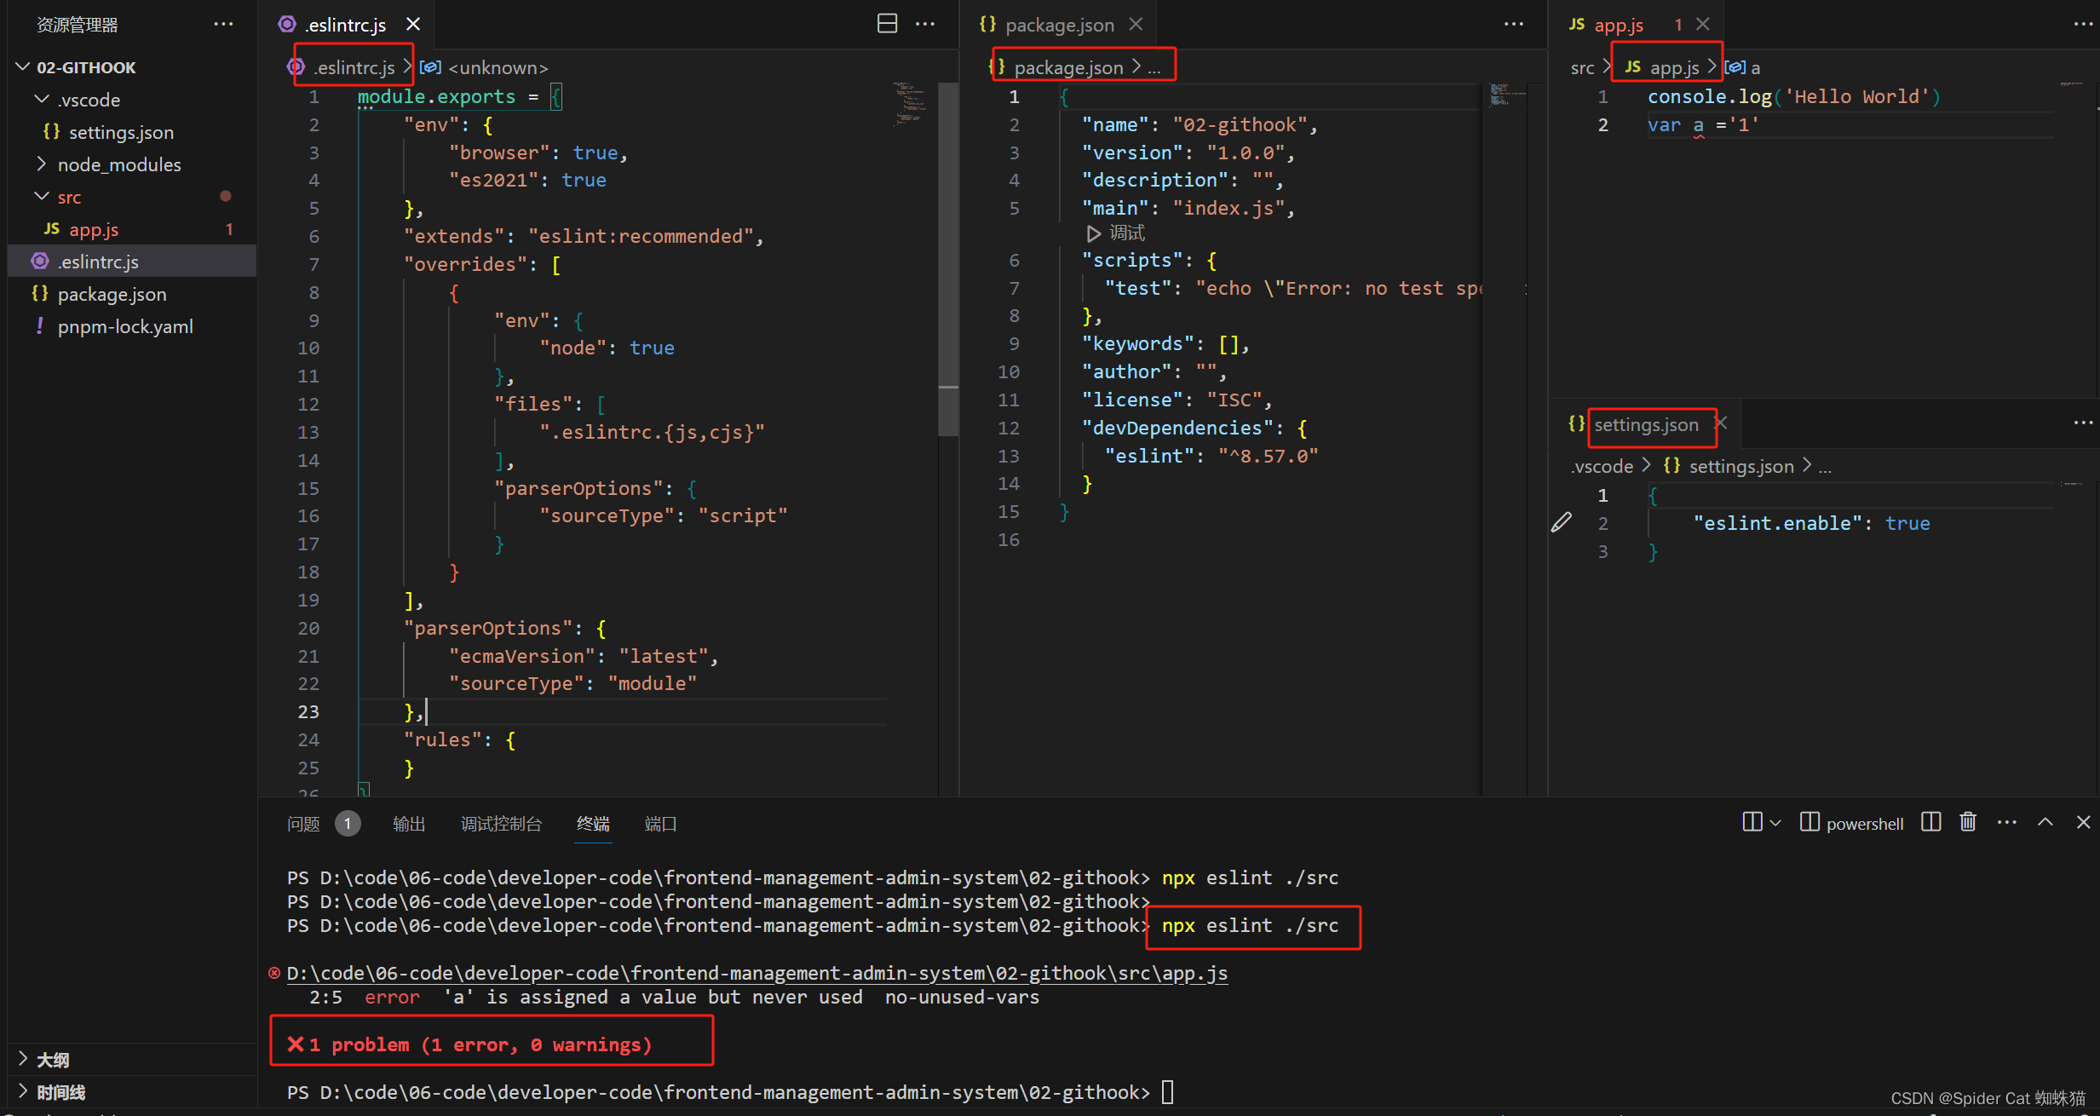The width and height of the screenshot is (2100, 1116).
Task: Click the .eslintrc.js minimap
Action: click(x=911, y=104)
